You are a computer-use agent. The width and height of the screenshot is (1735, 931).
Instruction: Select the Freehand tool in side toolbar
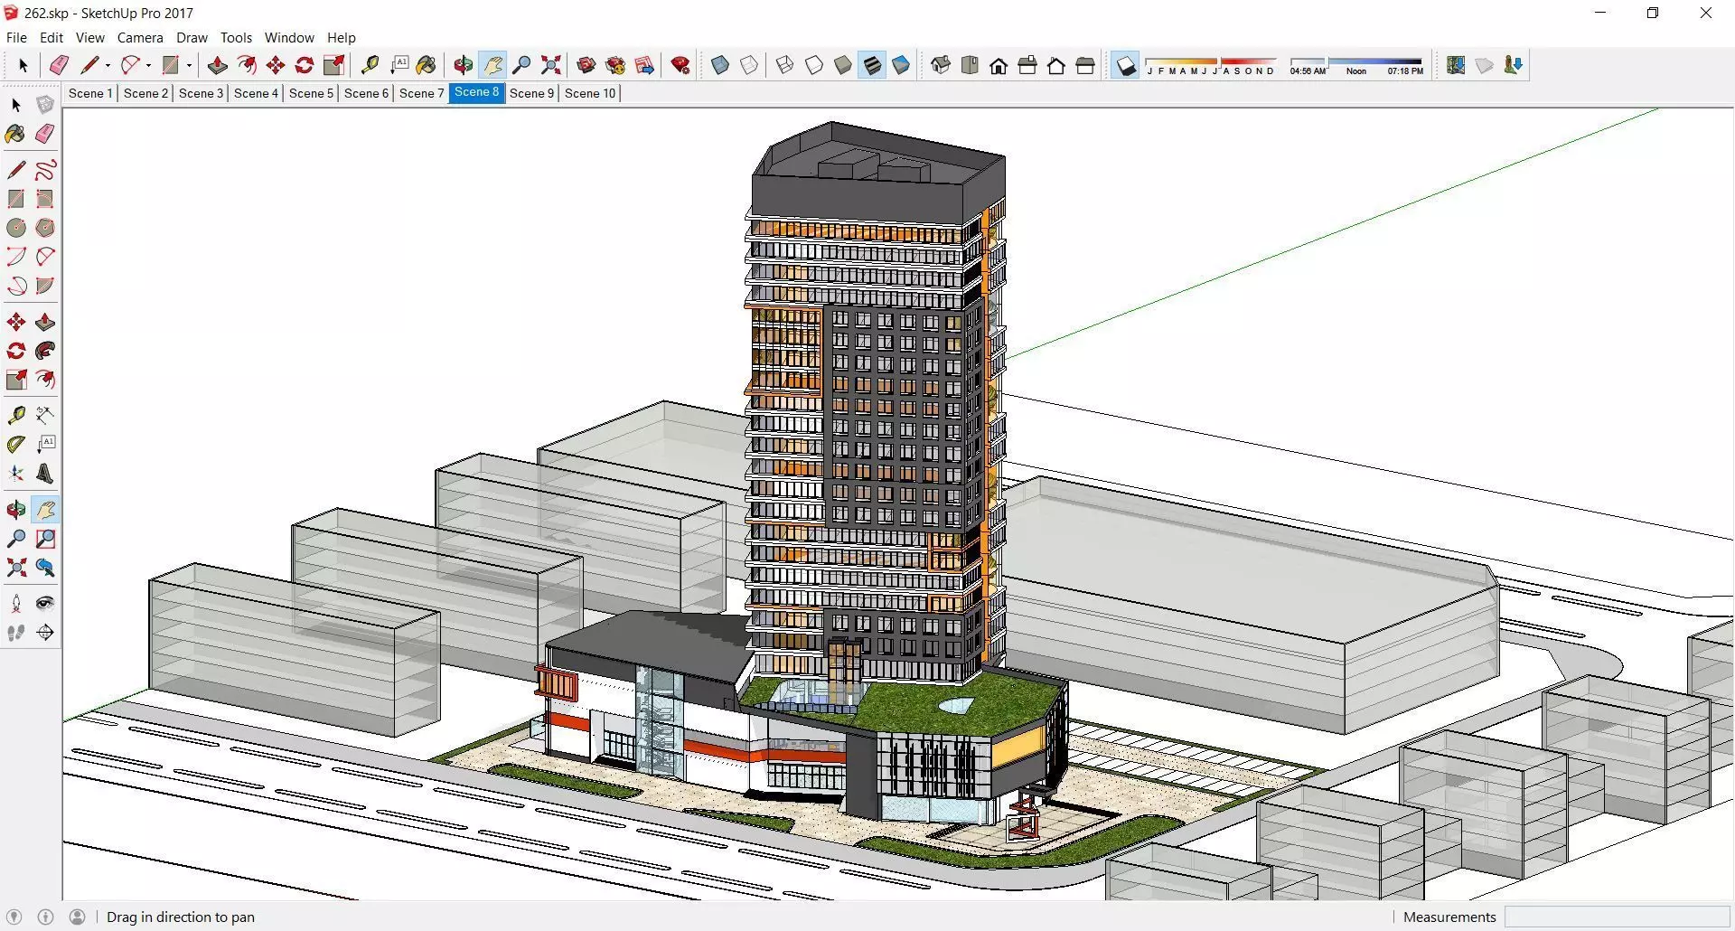45,170
